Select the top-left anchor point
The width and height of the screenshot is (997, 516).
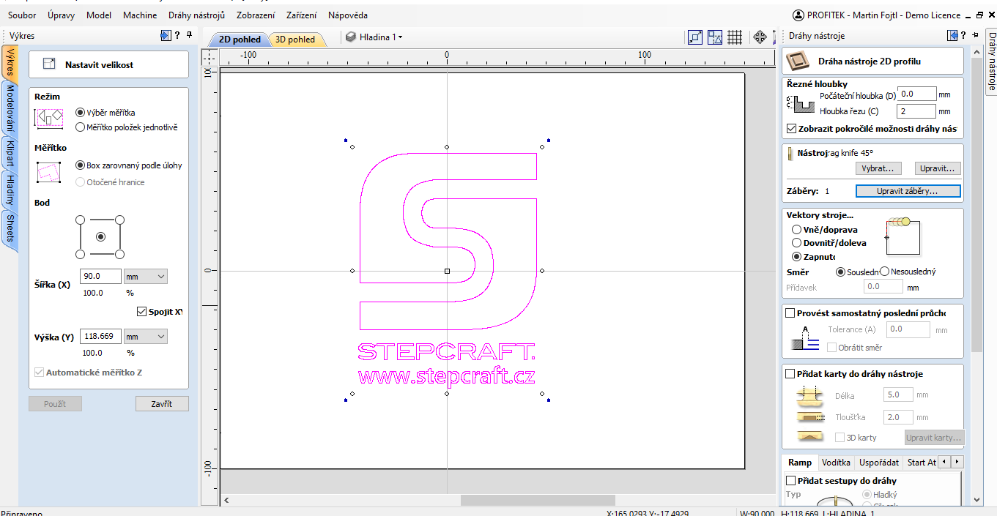click(81, 220)
